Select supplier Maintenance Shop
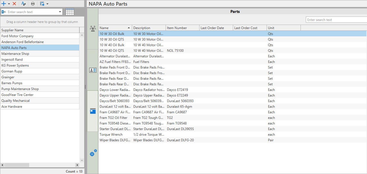The image size is (367, 174). [40, 53]
